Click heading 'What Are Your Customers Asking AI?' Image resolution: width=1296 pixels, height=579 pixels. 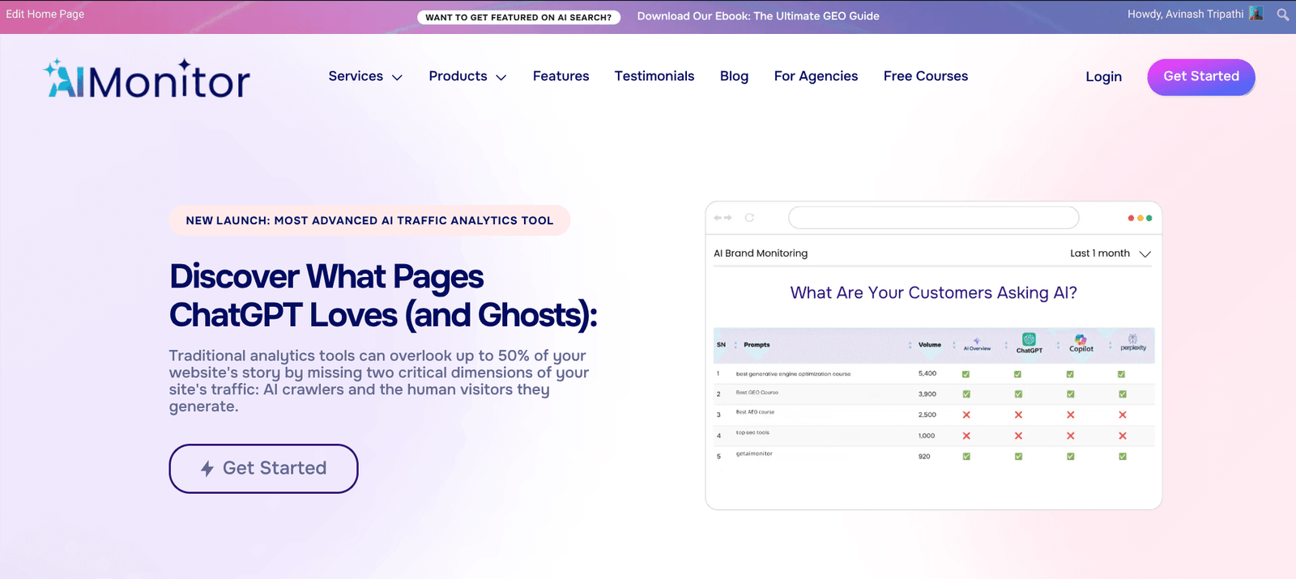(x=934, y=293)
